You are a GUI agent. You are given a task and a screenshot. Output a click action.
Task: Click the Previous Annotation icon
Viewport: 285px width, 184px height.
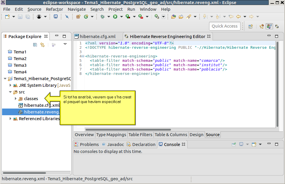218,17
